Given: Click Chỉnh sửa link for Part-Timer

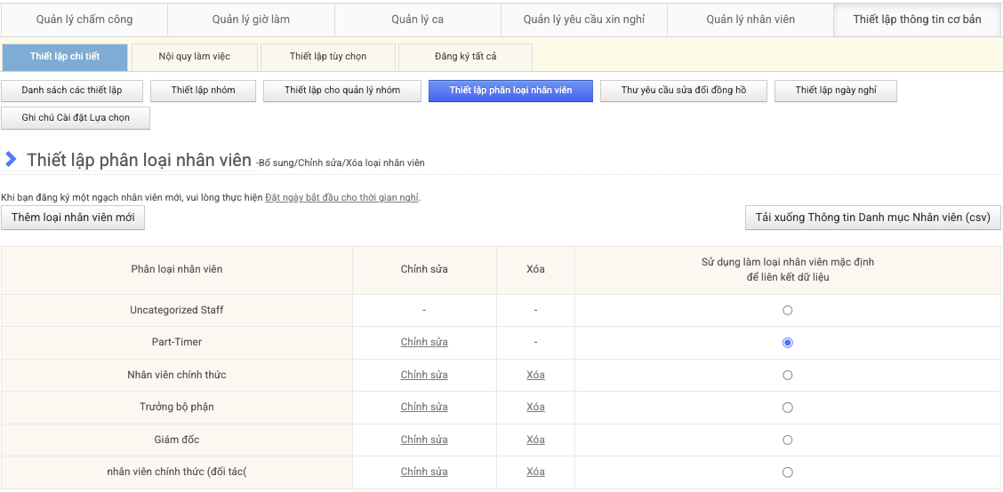Looking at the screenshot, I should 424,343.
